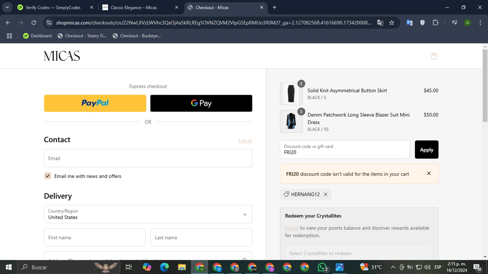Open the Google Translate extension icon

tap(410, 22)
